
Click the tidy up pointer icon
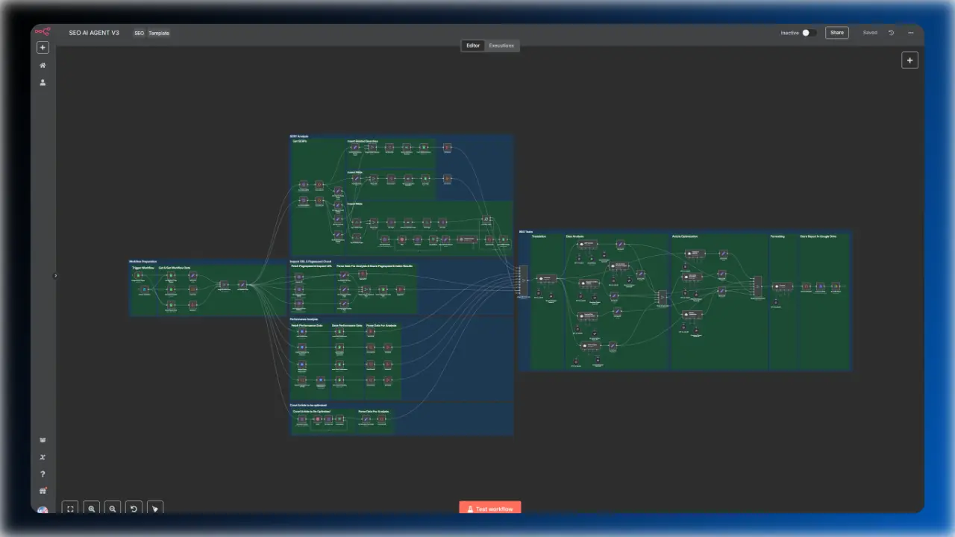[155, 509]
